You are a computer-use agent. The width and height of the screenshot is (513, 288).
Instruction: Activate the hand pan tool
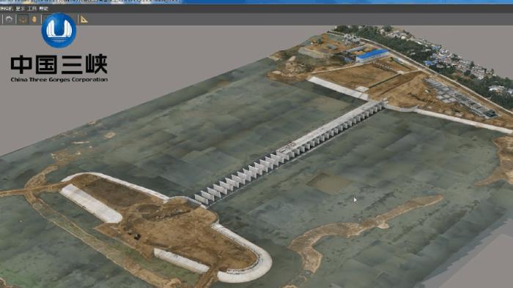pos(34,20)
